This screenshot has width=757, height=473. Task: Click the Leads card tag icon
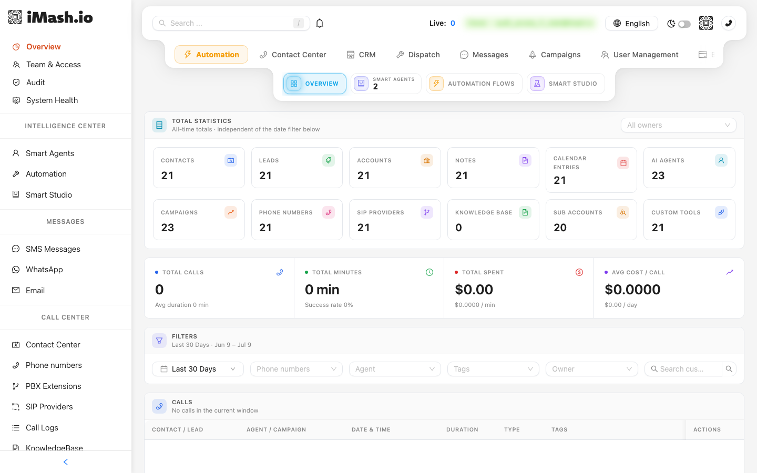click(x=329, y=160)
